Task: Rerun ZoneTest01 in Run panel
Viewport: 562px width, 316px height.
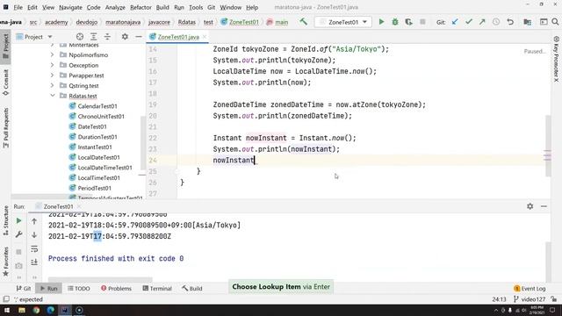Action: point(18,220)
